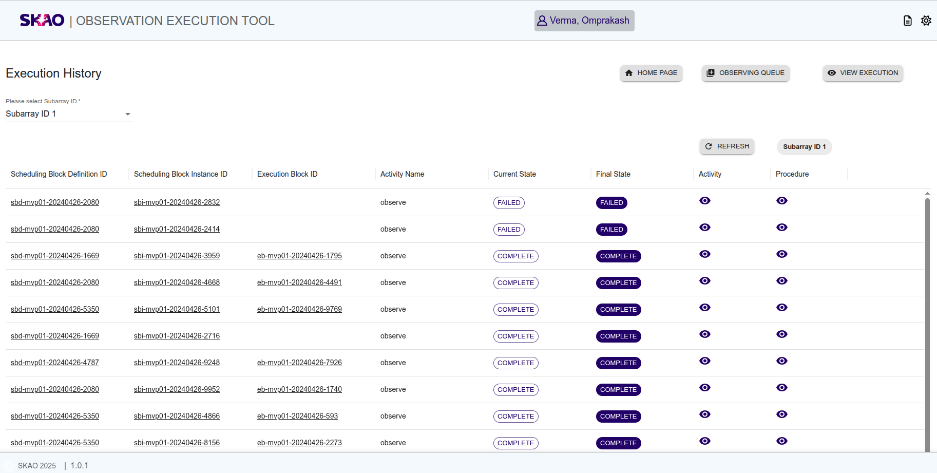Open the OBSERVING QUEUE
The width and height of the screenshot is (937, 473).
[745, 73]
